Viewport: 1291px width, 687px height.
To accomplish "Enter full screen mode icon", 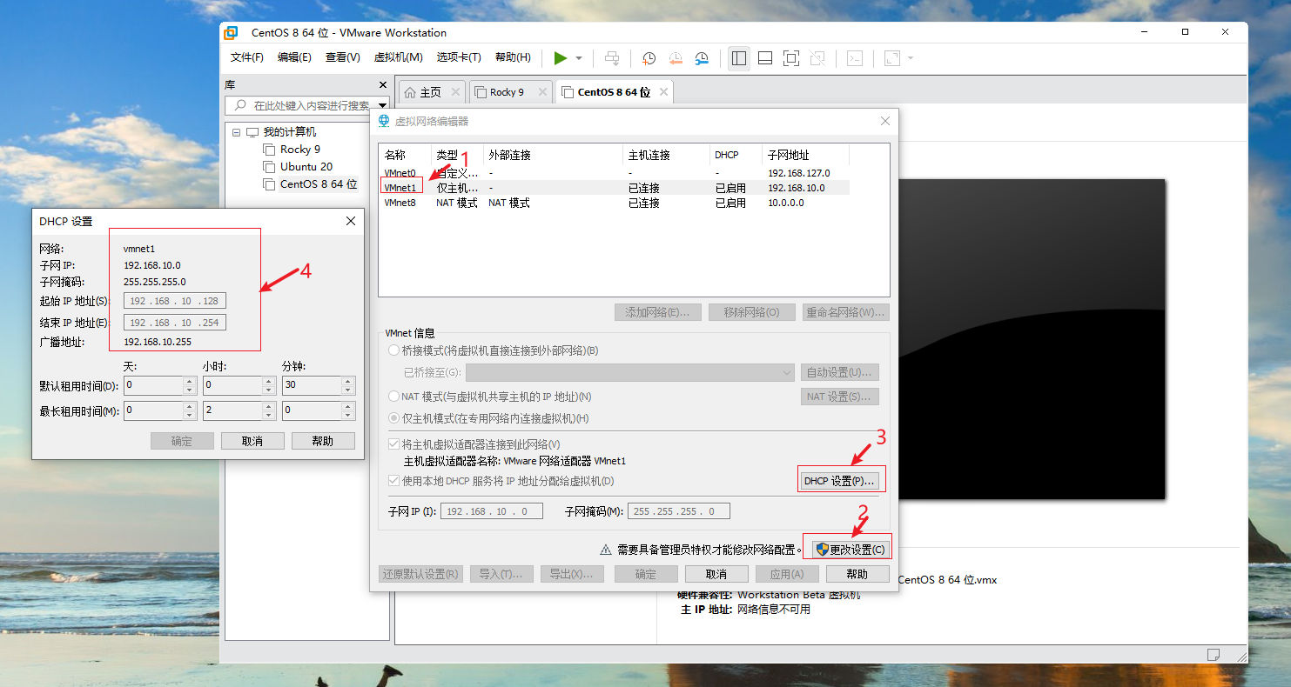I will [790, 58].
